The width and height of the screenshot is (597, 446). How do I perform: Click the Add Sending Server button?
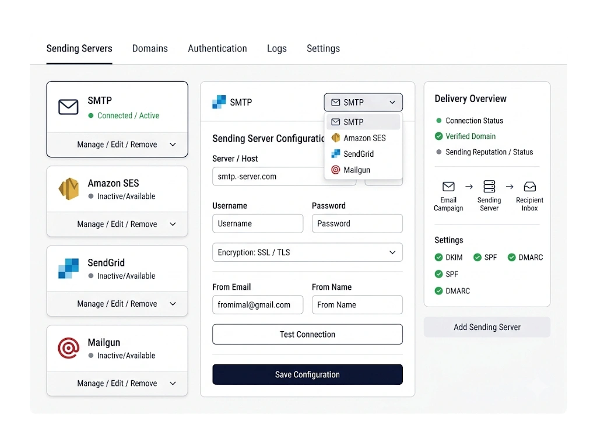click(487, 327)
